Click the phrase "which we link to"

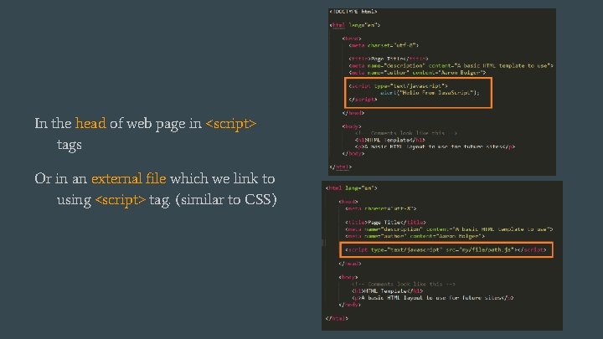click(x=222, y=179)
